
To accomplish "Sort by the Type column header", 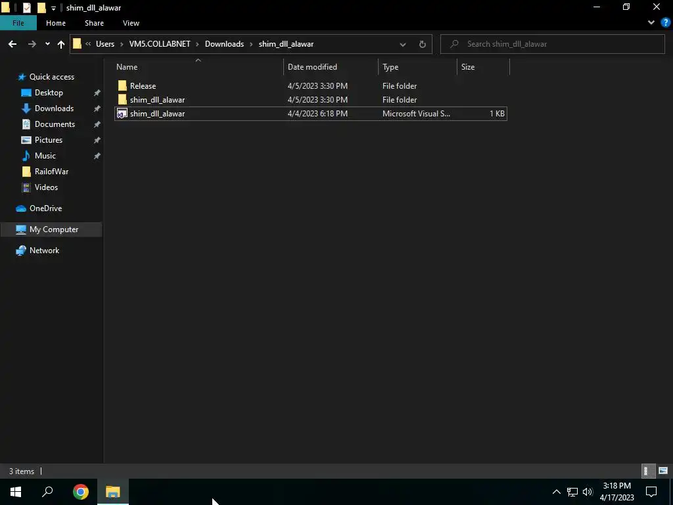I will (x=417, y=67).
